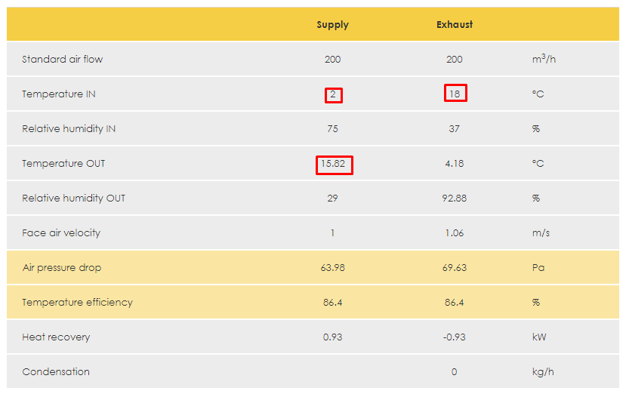This screenshot has width=626, height=394.
Task: Click the exhaust Temperature OUT value 4.18
Action: coord(455,164)
